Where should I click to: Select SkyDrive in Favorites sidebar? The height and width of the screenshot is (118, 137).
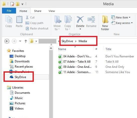[x=20, y=77]
